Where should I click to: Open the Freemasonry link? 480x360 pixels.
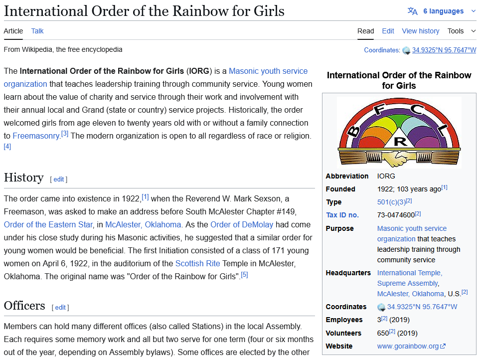tap(36, 136)
